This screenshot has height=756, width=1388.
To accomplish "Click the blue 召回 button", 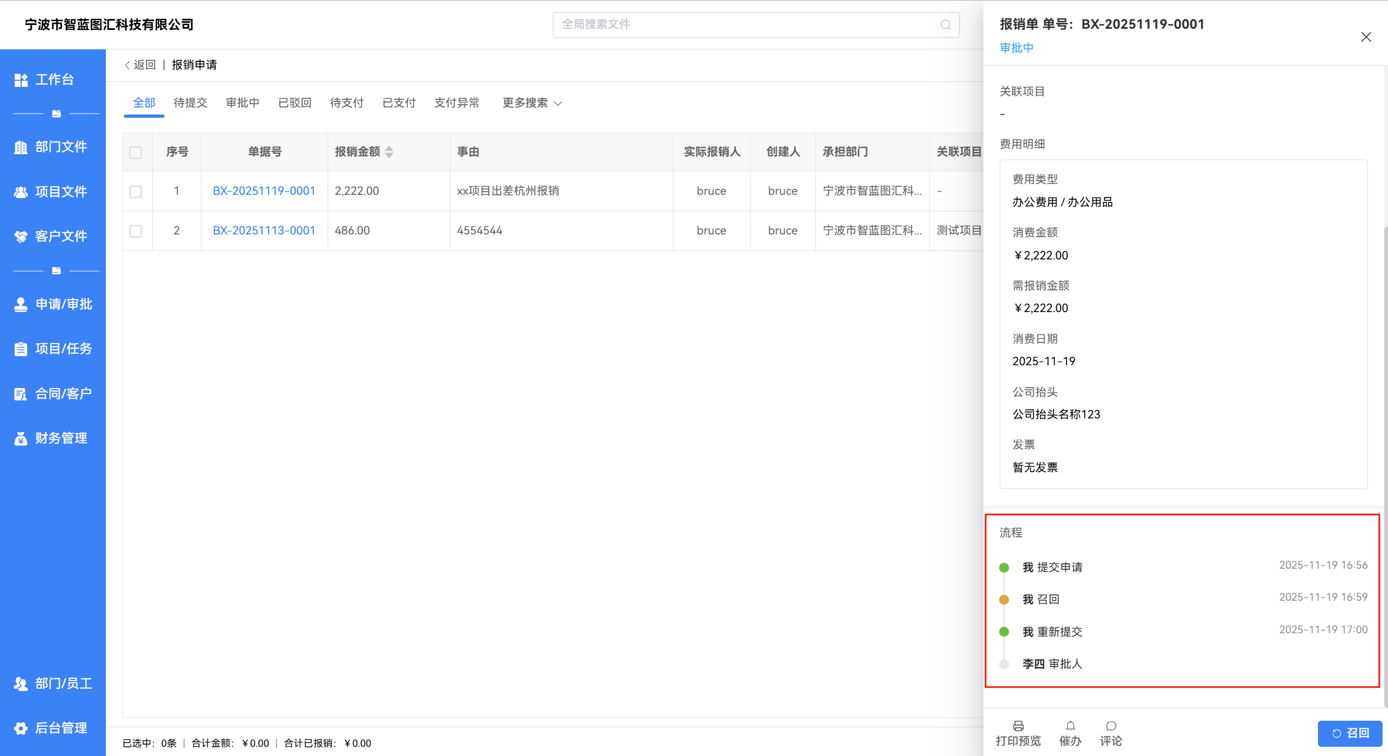I will click(1350, 733).
